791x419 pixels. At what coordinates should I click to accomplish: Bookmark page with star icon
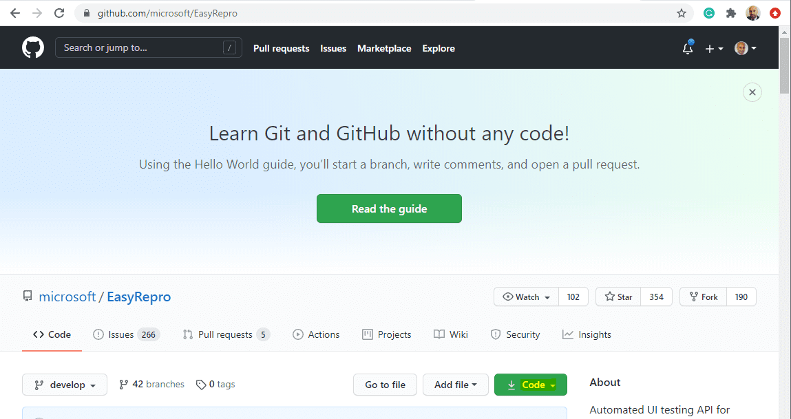tap(682, 13)
